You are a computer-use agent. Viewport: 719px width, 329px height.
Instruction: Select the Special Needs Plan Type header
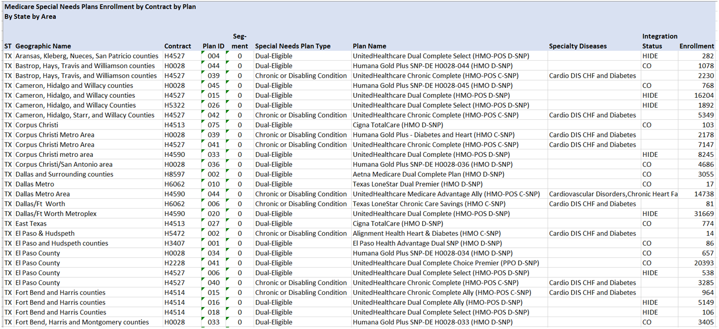point(293,46)
